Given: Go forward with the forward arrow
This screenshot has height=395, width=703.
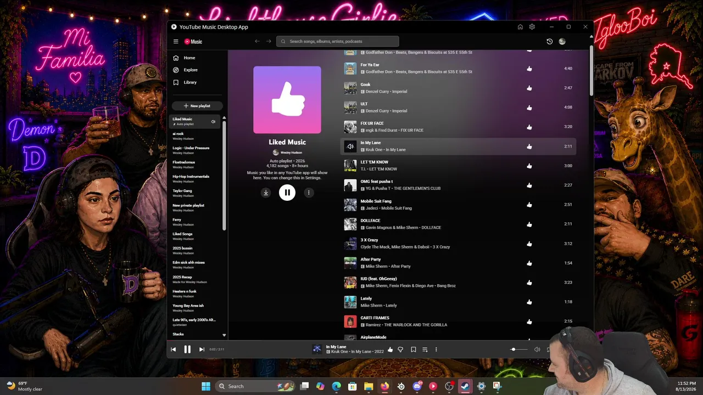Looking at the screenshot, I should 269,41.
